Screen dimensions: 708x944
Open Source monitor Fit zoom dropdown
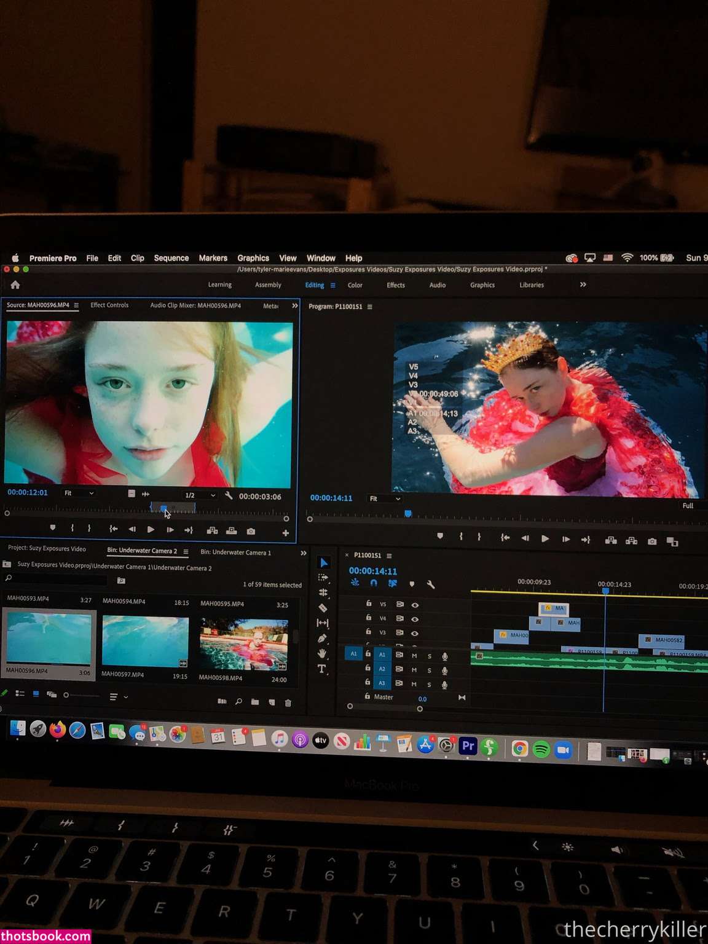click(x=79, y=493)
